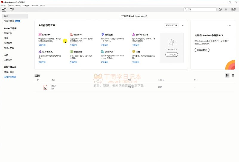Select 所有协议 in the sidebar

tap(8, 60)
